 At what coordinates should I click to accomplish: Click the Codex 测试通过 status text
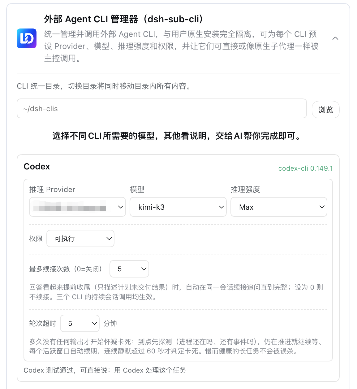(105, 370)
